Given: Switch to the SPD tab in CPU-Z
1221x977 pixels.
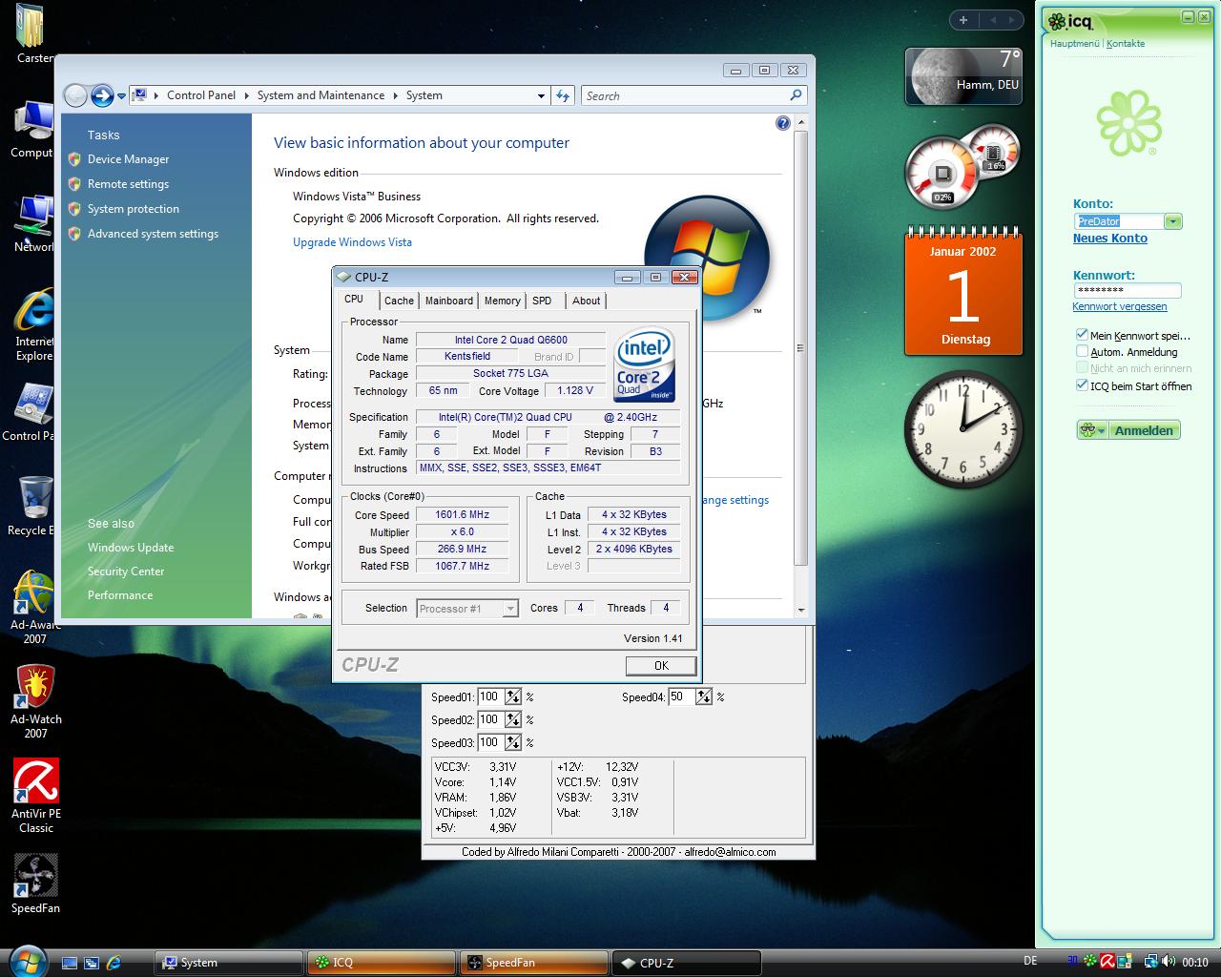Looking at the screenshot, I should click(x=542, y=301).
